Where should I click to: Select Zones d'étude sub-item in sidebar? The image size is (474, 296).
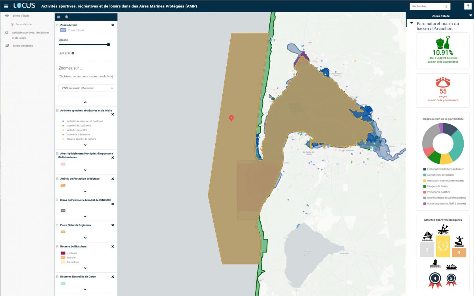[24, 24]
